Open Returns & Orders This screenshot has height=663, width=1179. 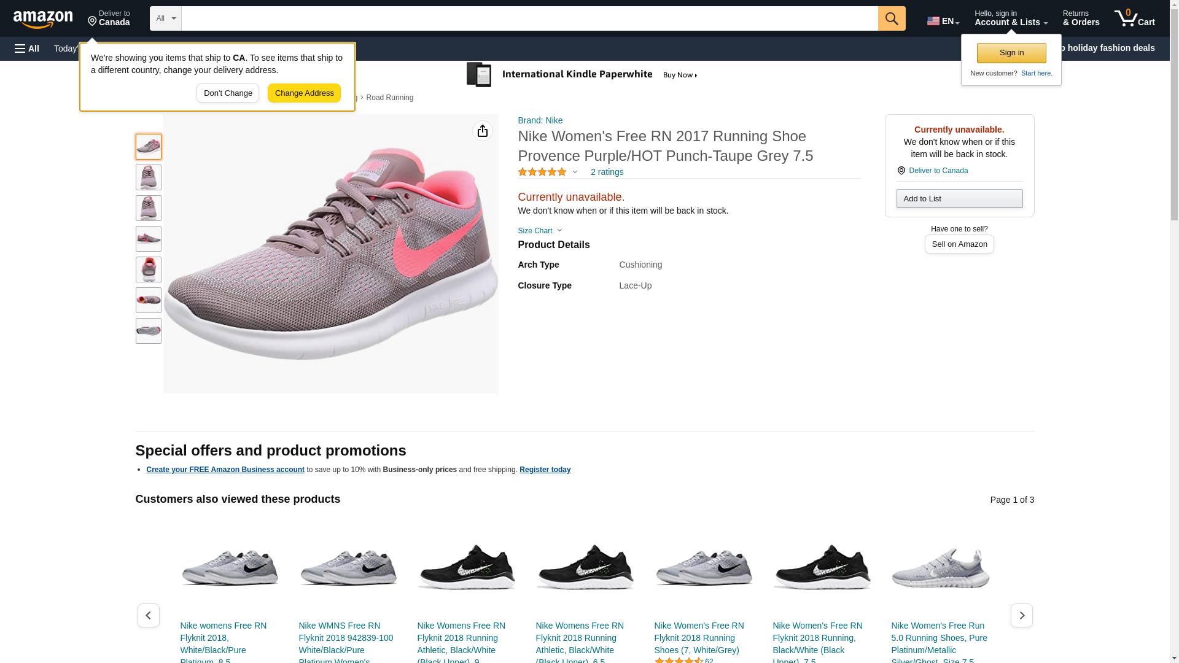coord(1081,18)
